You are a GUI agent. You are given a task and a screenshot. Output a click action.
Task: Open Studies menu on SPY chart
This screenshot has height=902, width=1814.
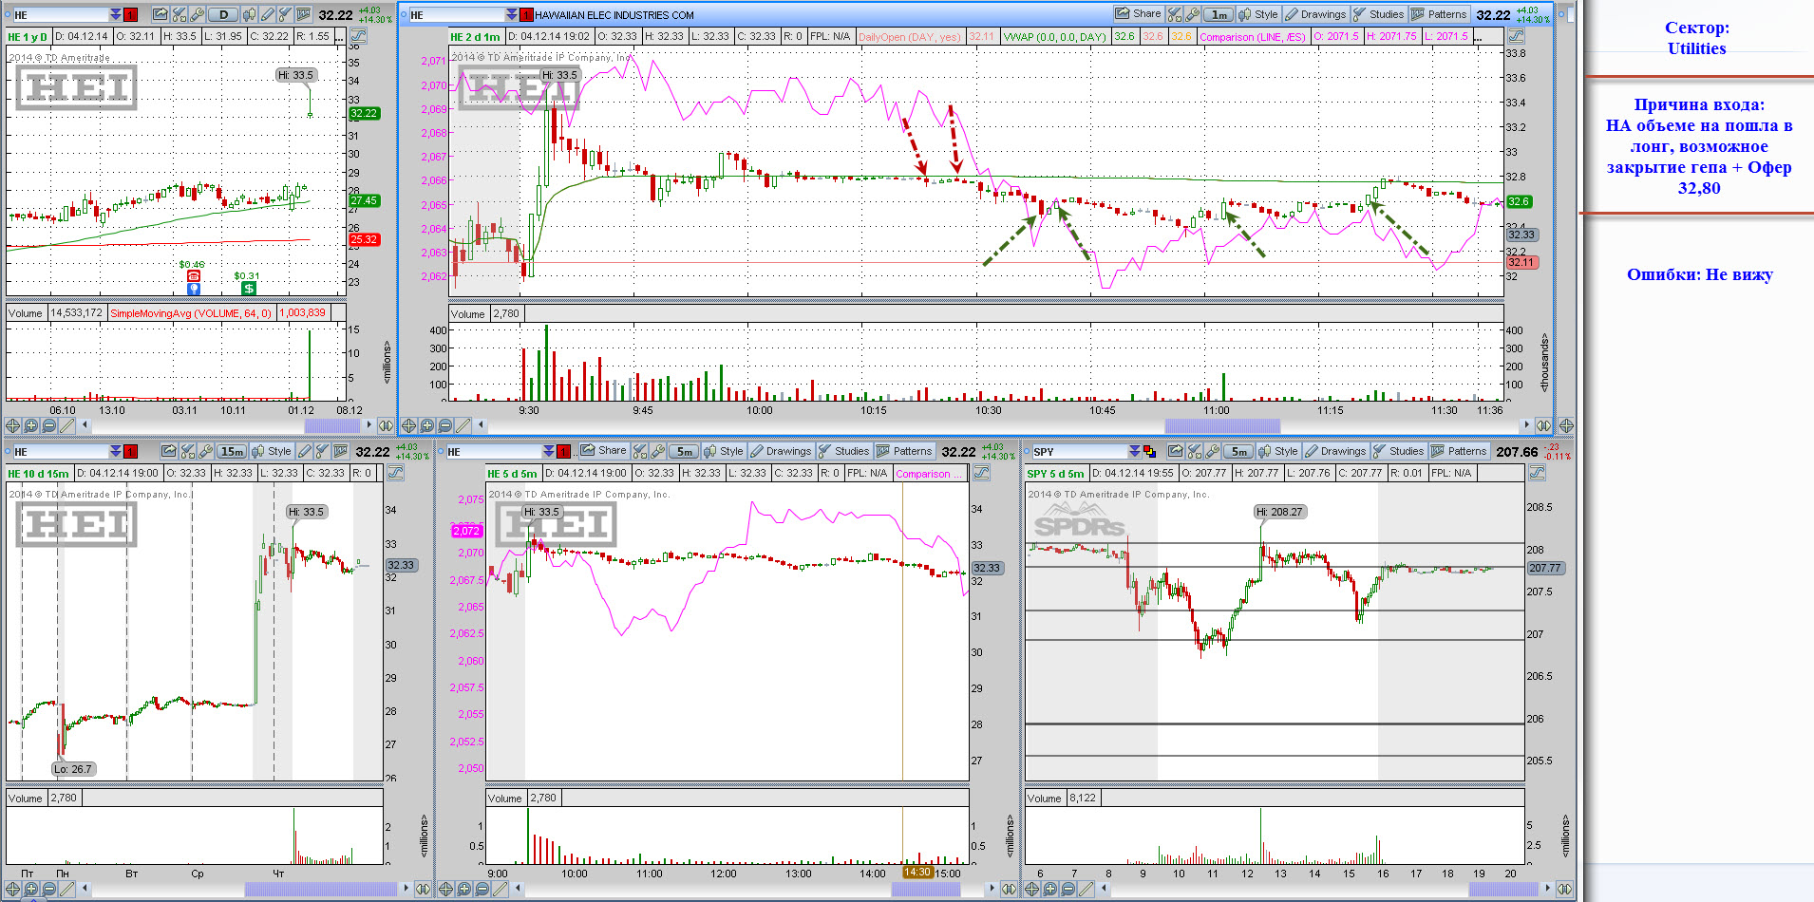click(x=1397, y=451)
